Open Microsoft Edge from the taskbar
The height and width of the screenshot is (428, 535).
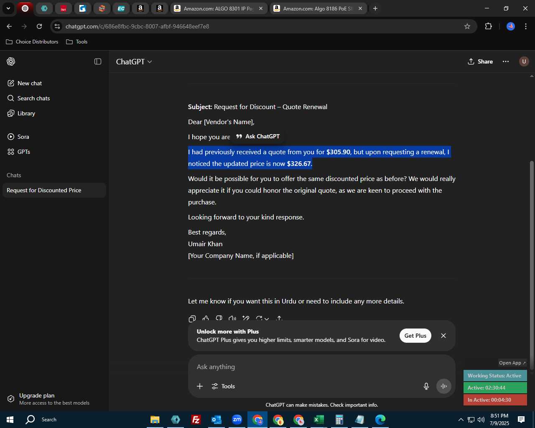coord(380,420)
